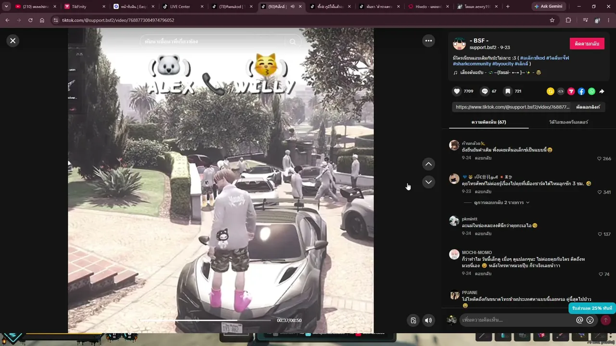This screenshot has height=346, width=616.
Task: Focus the เพิ่มความคิดเห็น comment input field
Action: point(517,320)
